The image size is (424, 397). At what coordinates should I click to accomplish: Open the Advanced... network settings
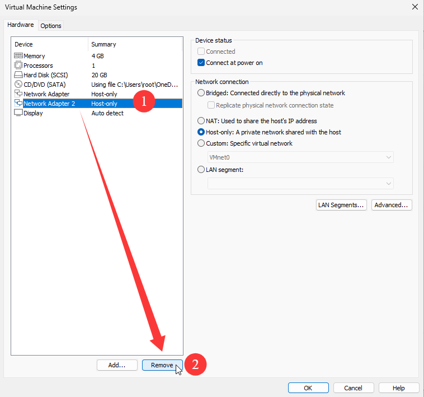[392, 205]
